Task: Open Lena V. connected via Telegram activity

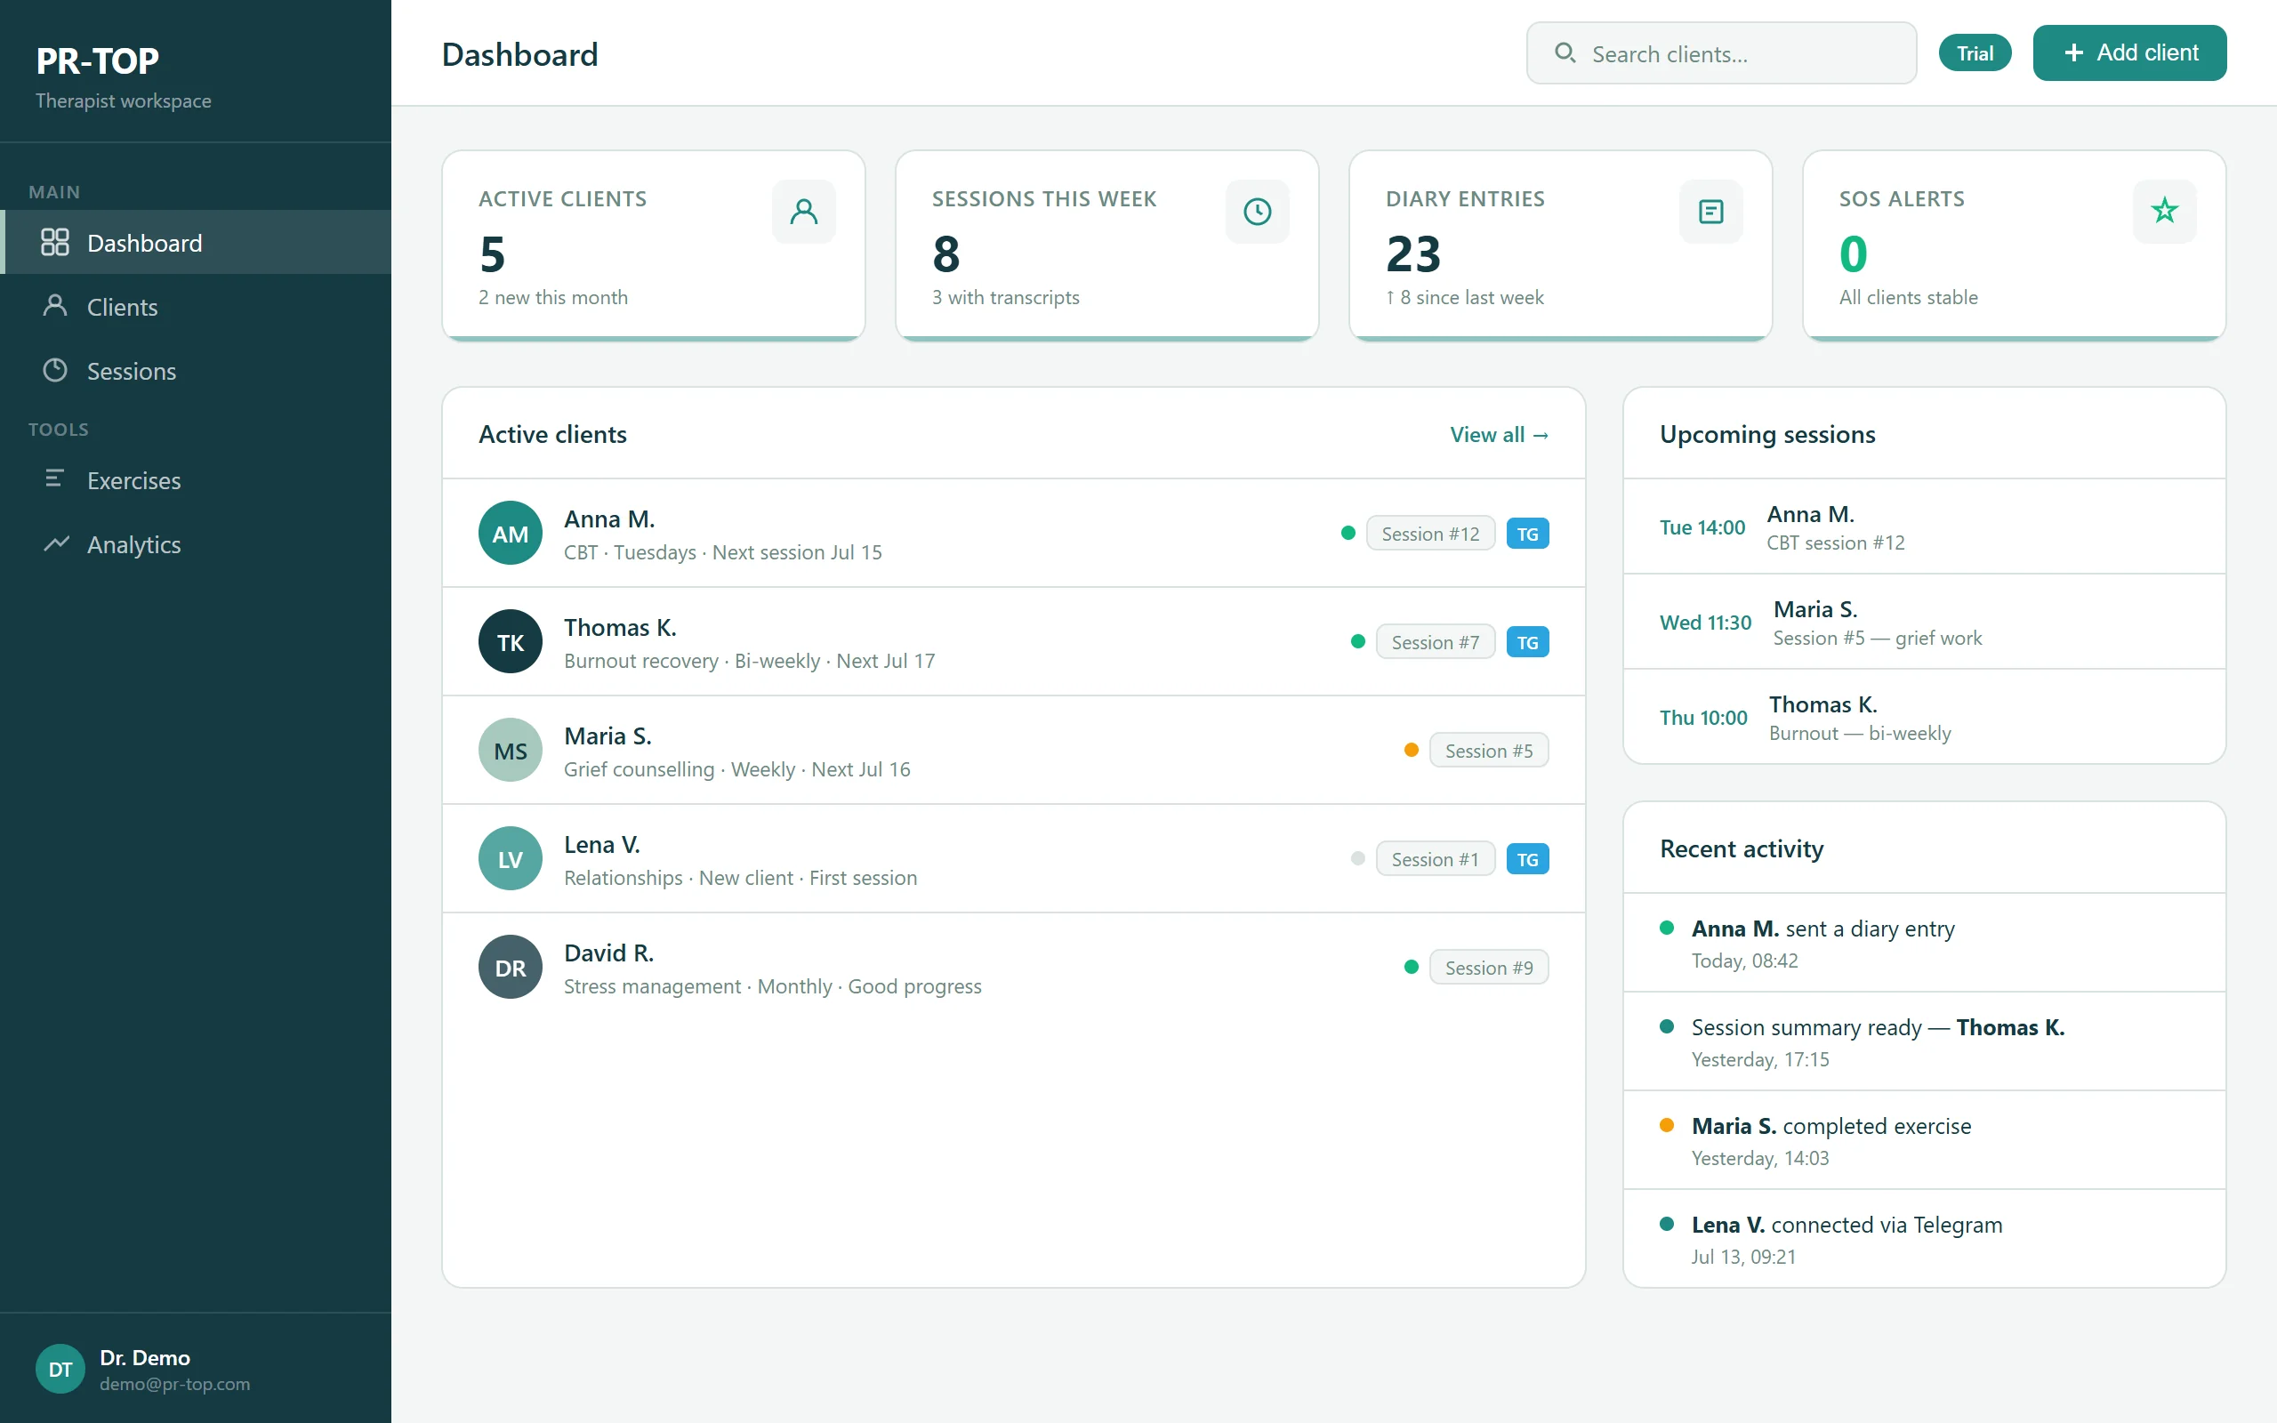Action: pos(1923,1239)
